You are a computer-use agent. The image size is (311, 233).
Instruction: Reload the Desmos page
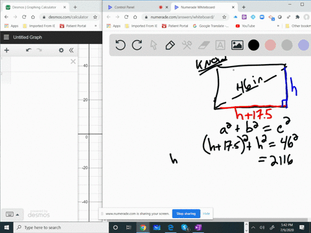pos(24,17)
